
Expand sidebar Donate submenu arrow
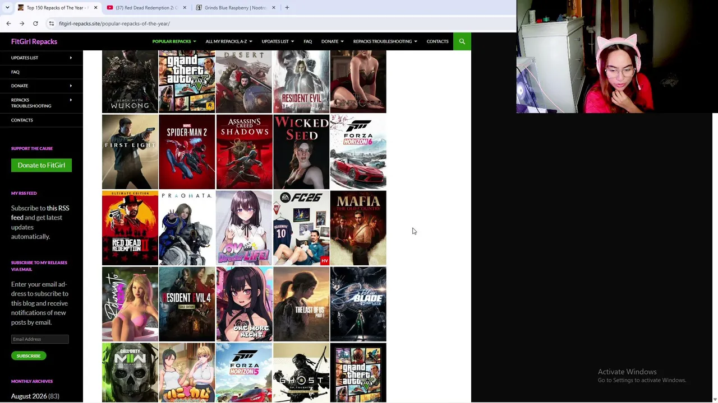pos(71,86)
